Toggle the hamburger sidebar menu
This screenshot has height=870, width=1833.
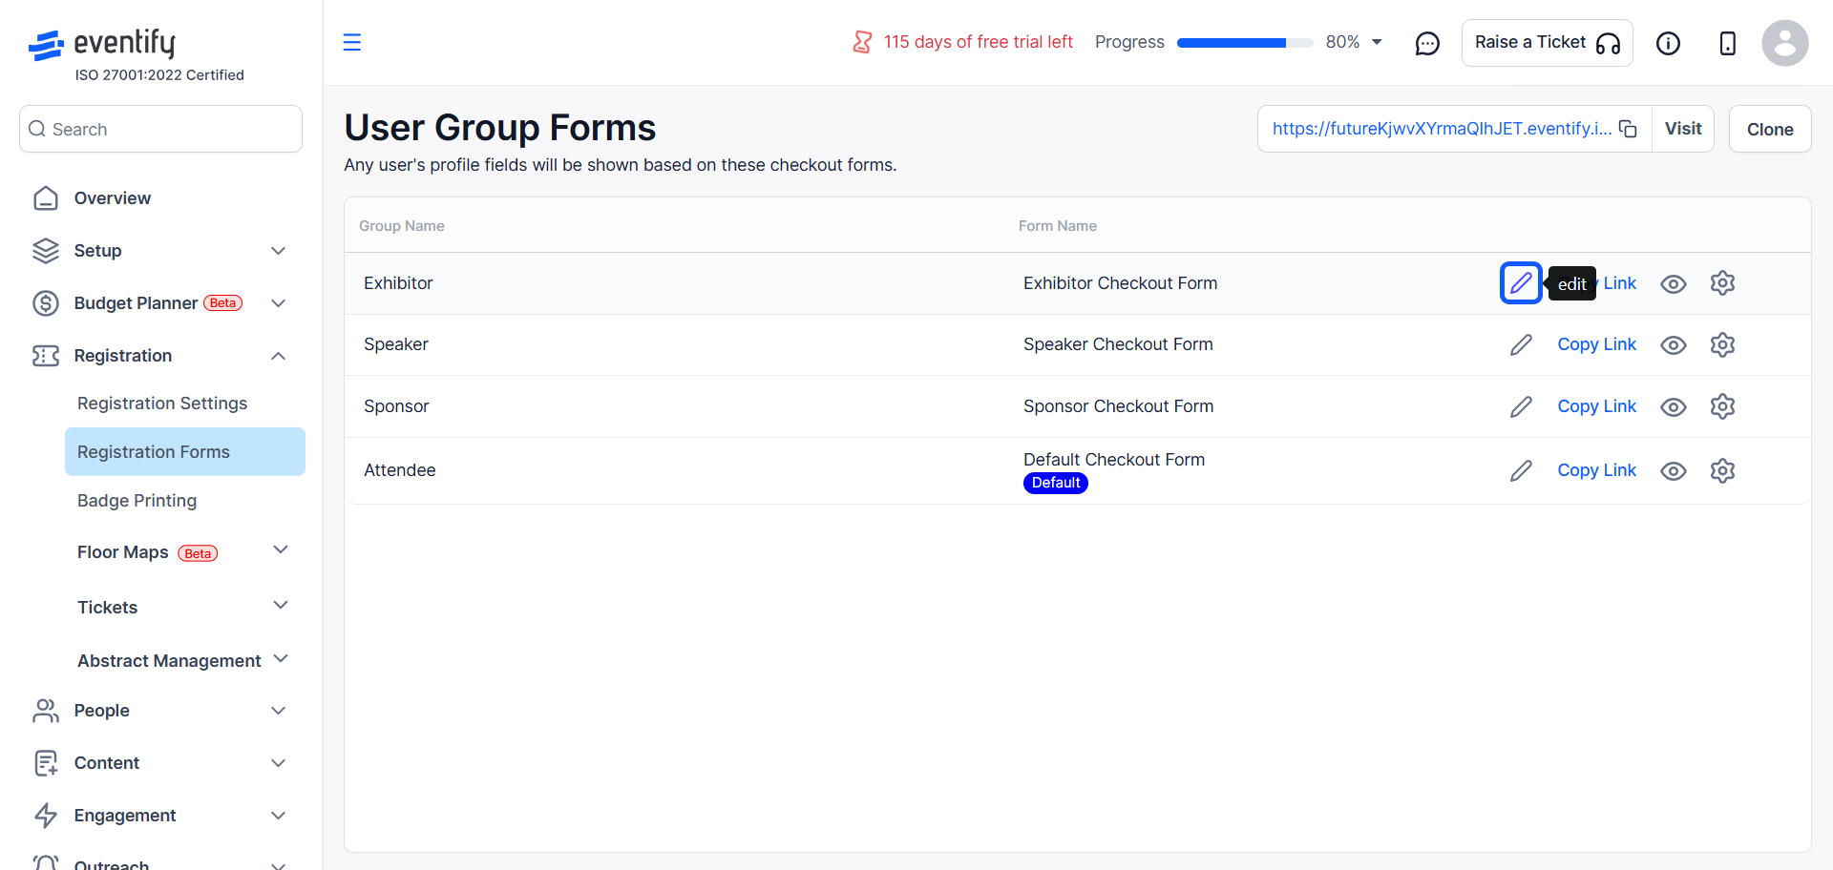352,42
